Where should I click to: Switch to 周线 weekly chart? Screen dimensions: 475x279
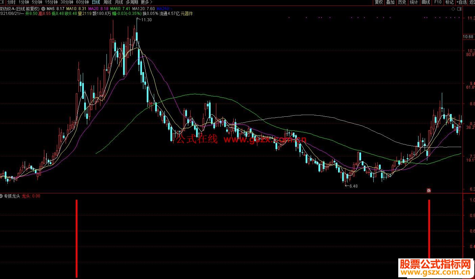(108, 2)
